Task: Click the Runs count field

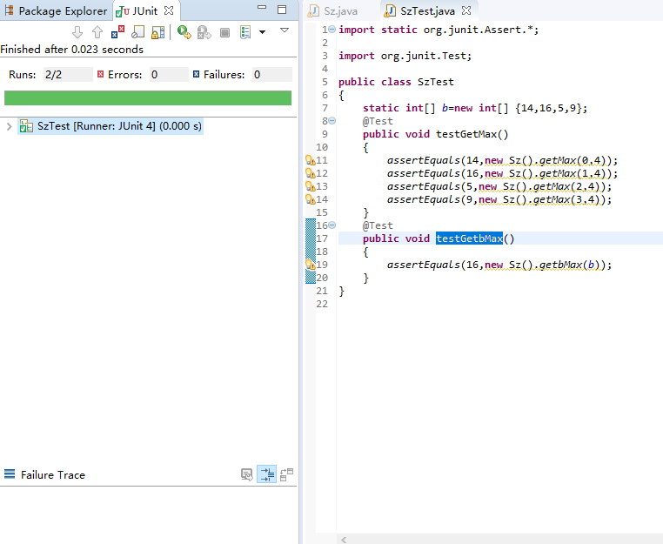Action: pos(68,75)
